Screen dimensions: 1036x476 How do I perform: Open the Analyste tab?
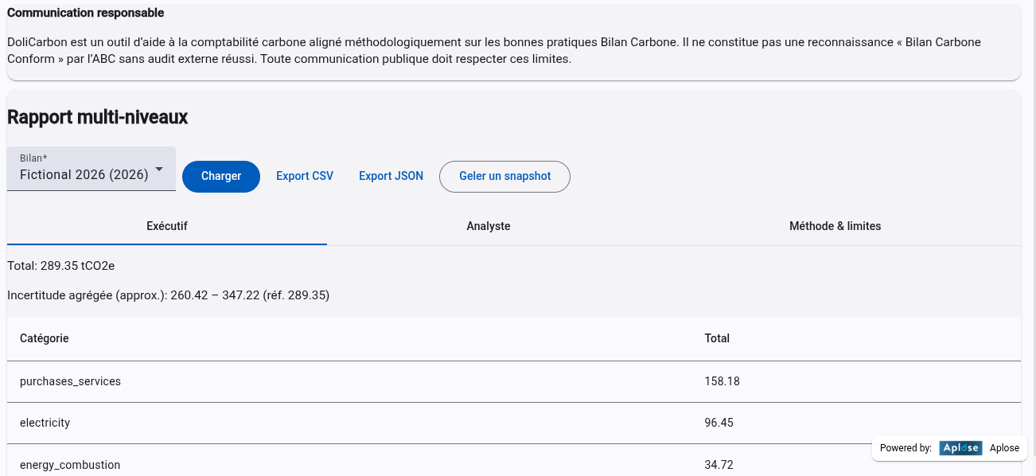pos(488,226)
